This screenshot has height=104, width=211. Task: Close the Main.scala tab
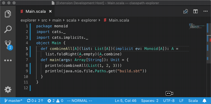pos(50,11)
